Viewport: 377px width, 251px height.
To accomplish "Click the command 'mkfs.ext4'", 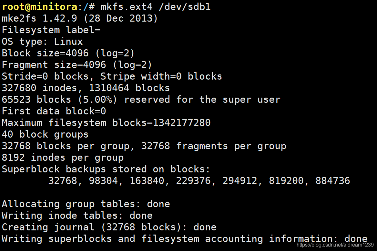I will pos(127,7).
